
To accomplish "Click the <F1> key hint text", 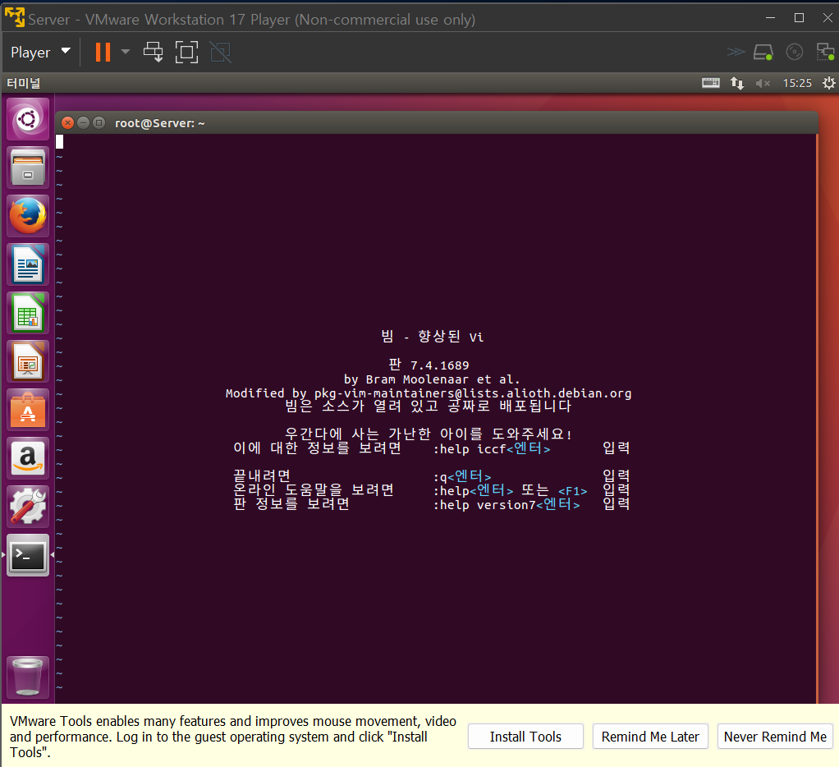I will 572,491.
